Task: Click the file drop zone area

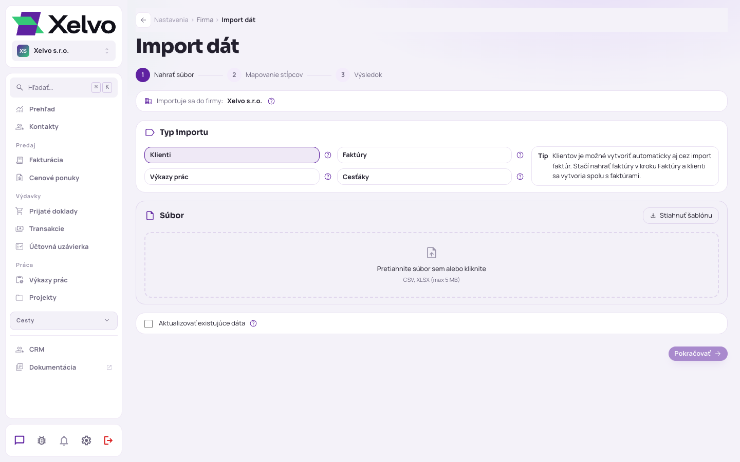Action: point(432,265)
